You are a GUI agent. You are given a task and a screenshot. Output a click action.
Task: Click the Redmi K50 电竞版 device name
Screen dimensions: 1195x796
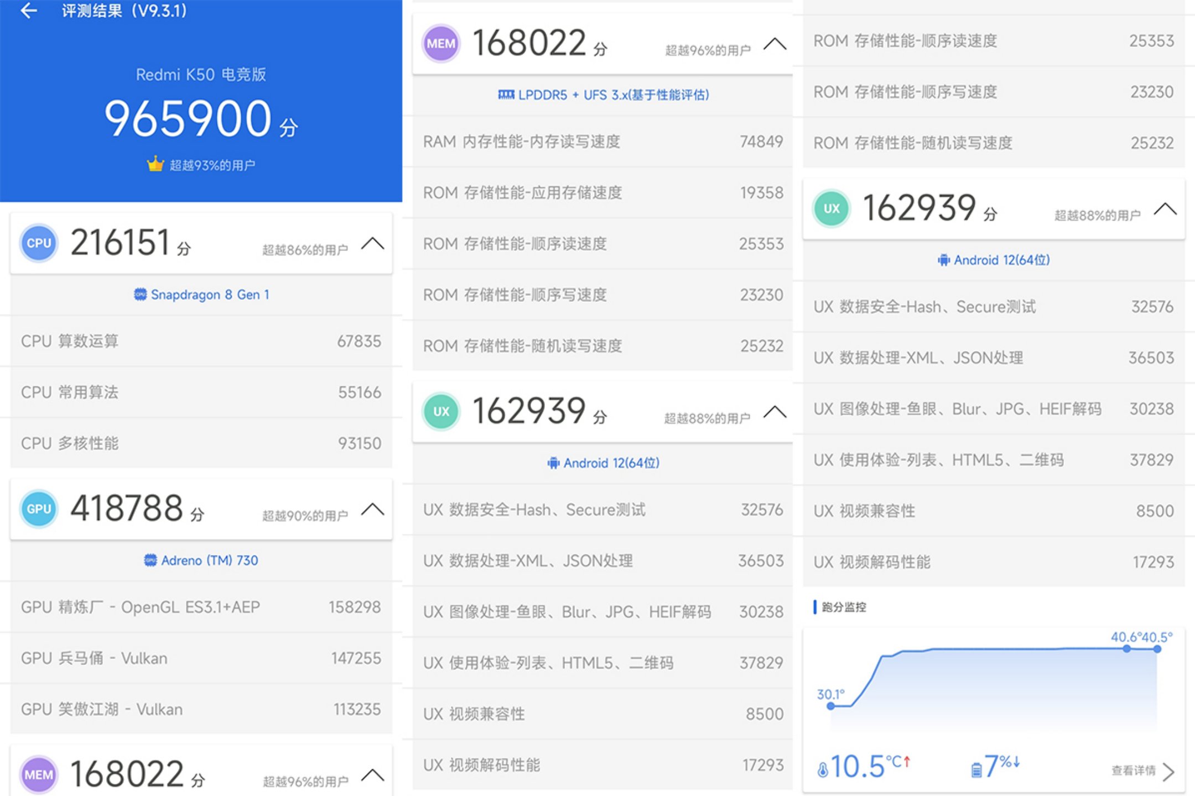point(201,74)
